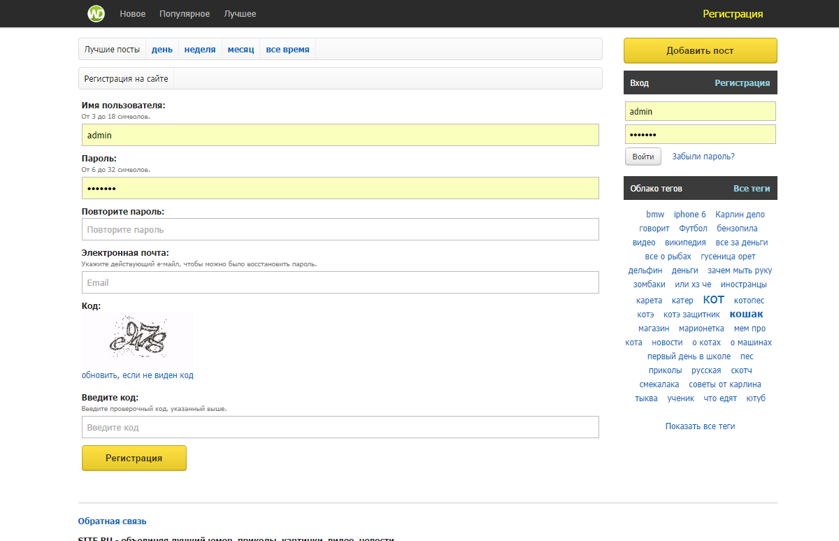Click Регистрация link in the Вход panel
Image resolution: width=839 pixels, height=541 pixels.
pyautogui.click(x=742, y=82)
